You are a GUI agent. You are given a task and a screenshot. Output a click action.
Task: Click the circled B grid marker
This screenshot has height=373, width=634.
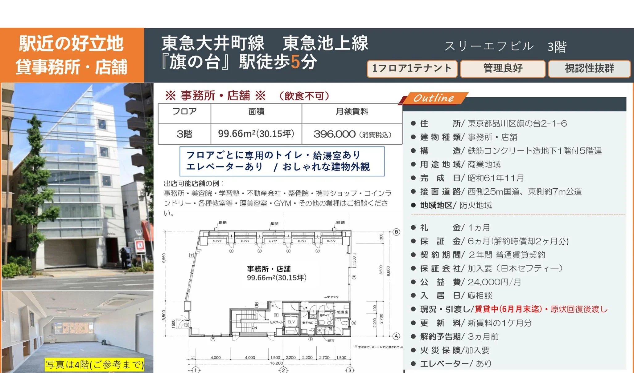coord(397,232)
